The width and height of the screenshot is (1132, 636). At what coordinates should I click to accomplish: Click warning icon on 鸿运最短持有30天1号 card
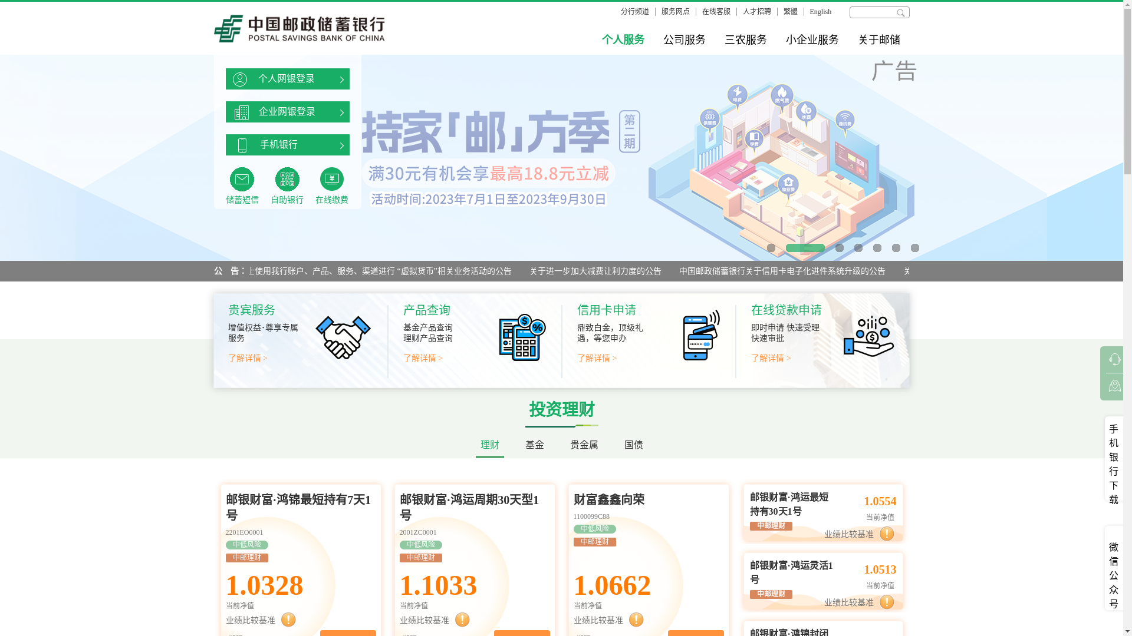[x=887, y=534]
